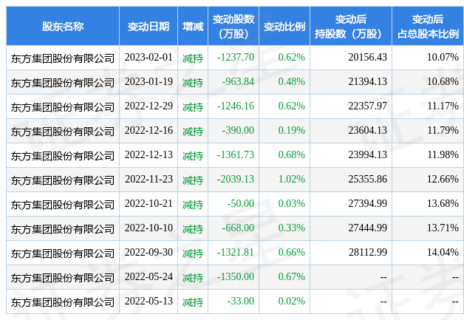Click the change ratio 0.48%
Image resolution: width=464 pixels, height=320 pixels.
[x=292, y=81]
